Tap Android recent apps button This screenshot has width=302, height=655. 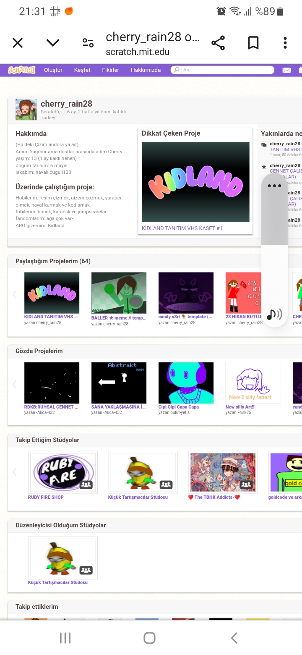click(65, 638)
